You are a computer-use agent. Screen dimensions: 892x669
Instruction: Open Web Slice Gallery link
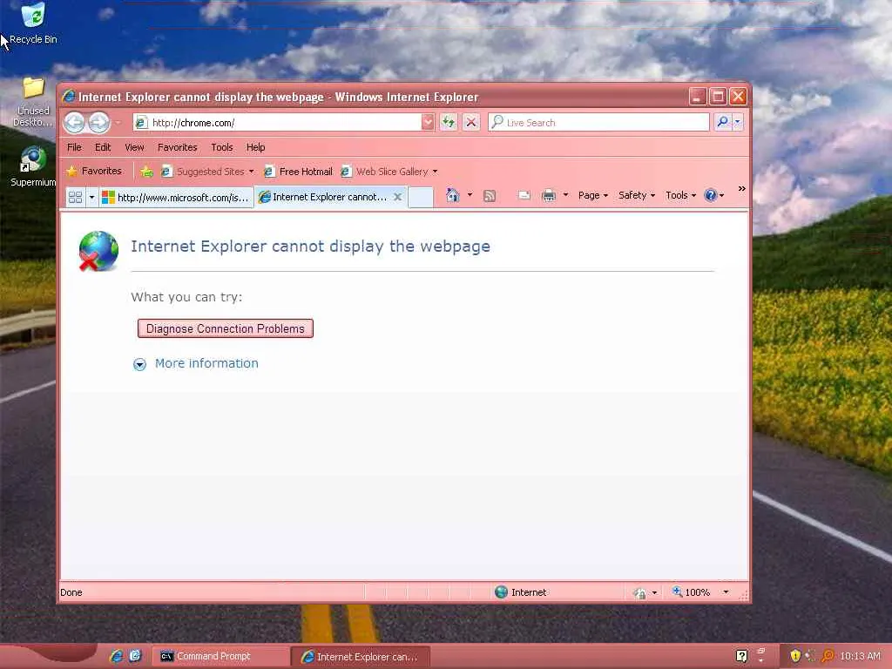click(389, 172)
